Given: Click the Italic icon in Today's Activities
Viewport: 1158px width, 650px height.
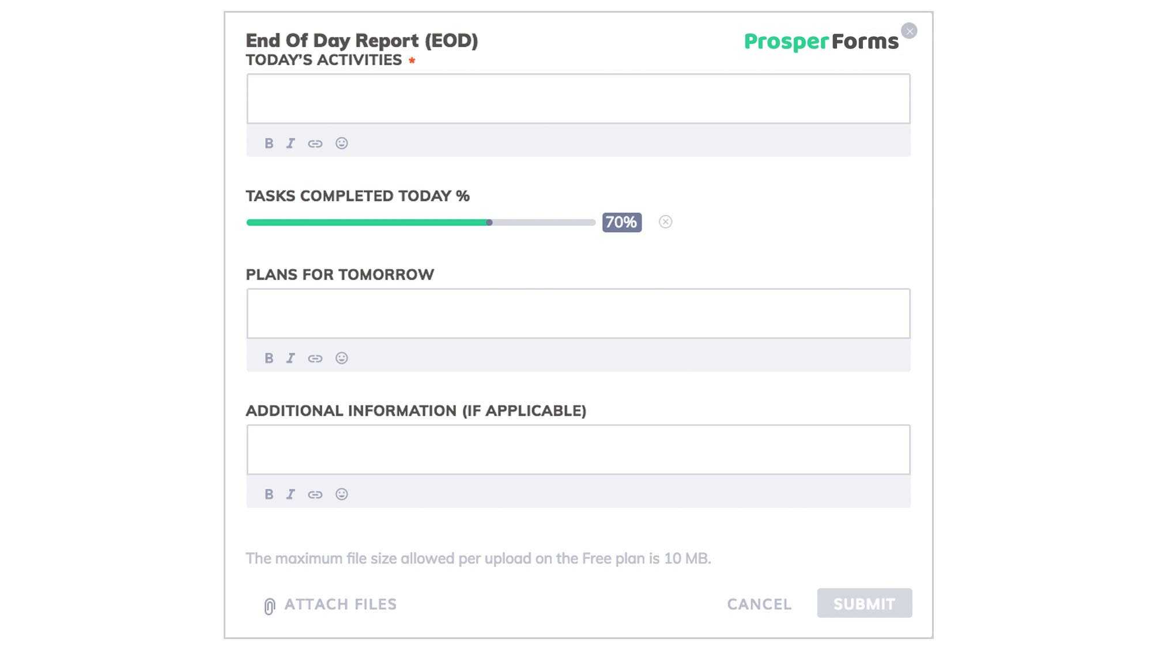Looking at the screenshot, I should pyautogui.click(x=291, y=143).
